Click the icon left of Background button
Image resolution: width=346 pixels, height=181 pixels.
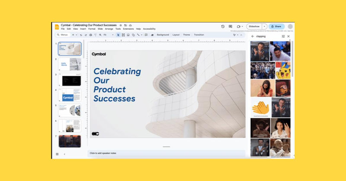(152, 35)
